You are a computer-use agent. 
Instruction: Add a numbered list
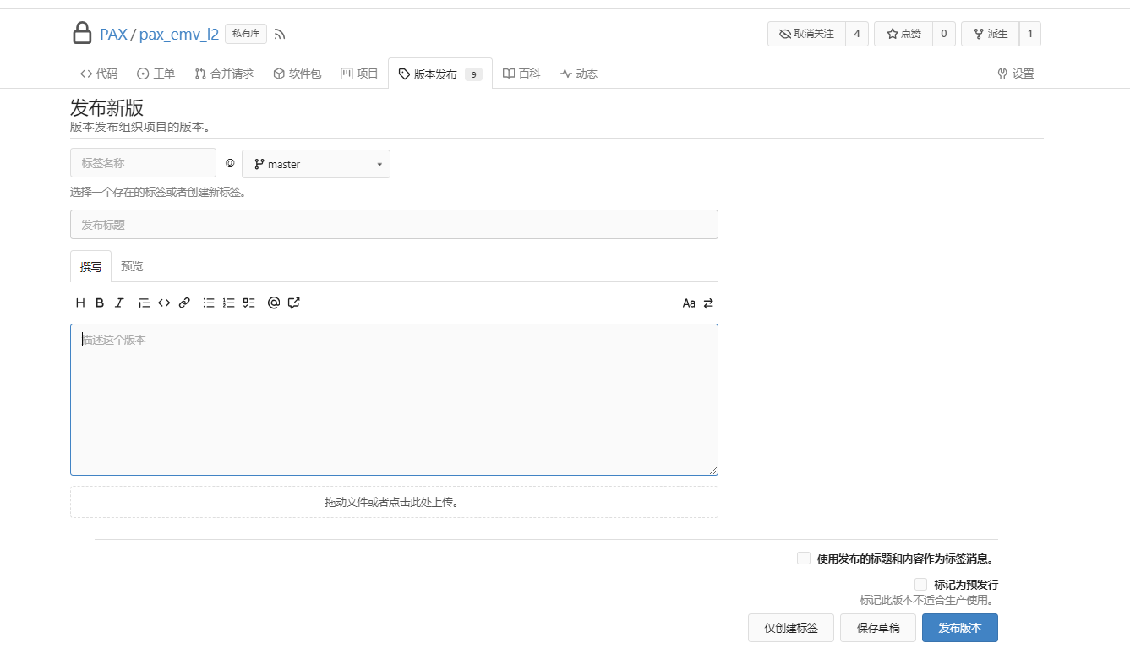(x=229, y=303)
